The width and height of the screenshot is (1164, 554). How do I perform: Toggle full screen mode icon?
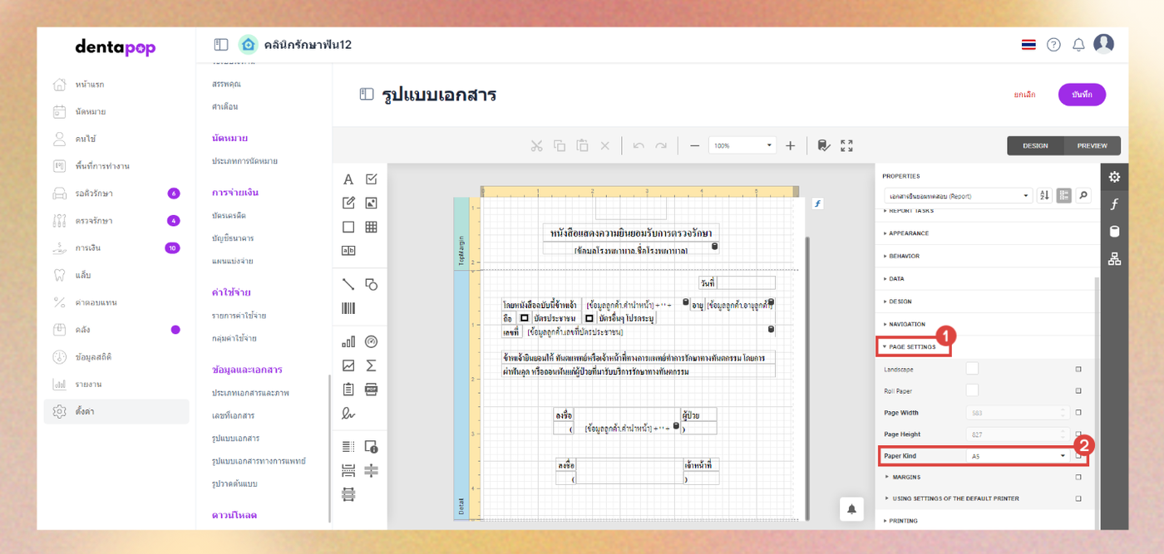point(846,145)
